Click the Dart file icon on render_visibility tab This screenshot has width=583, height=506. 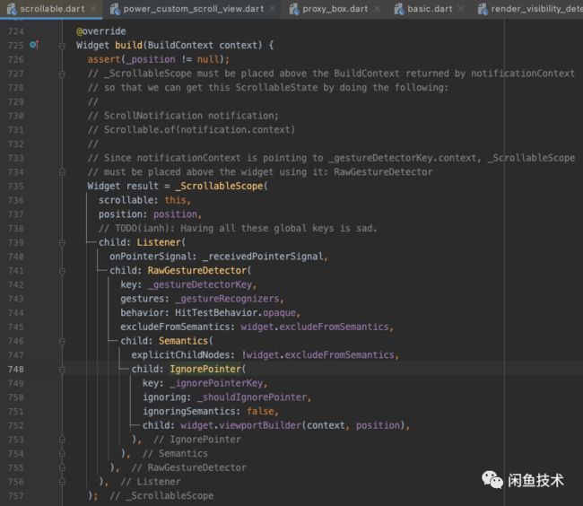(x=483, y=9)
